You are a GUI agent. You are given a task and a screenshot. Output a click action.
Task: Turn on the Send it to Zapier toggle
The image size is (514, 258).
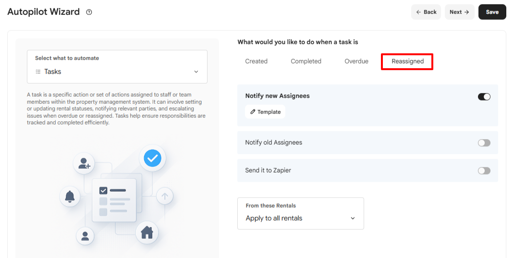pyautogui.click(x=484, y=171)
